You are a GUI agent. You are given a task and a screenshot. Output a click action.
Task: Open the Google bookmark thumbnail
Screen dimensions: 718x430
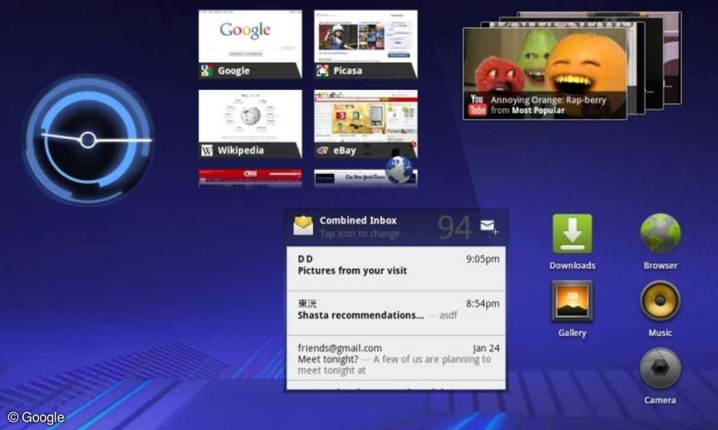click(x=250, y=44)
